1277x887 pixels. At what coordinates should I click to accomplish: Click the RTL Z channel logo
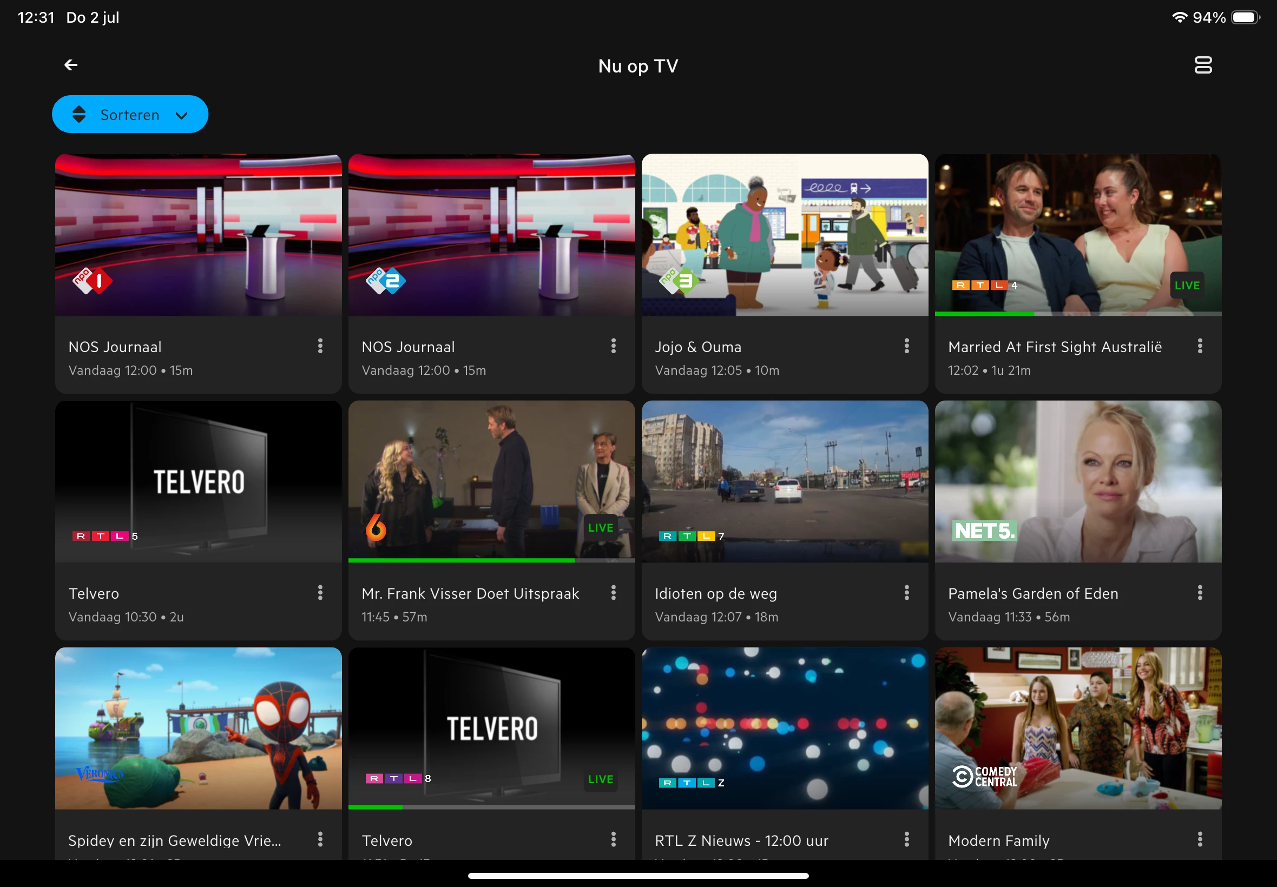tap(692, 783)
